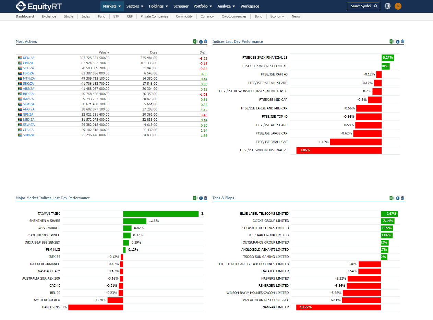Screen dimensions: 433x320
Task: Open the Screener menu item
Action: [x=181, y=6]
